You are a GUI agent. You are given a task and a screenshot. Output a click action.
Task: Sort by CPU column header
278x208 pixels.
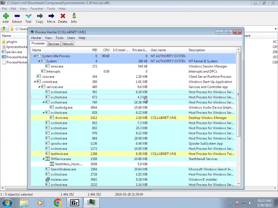click(x=105, y=50)
